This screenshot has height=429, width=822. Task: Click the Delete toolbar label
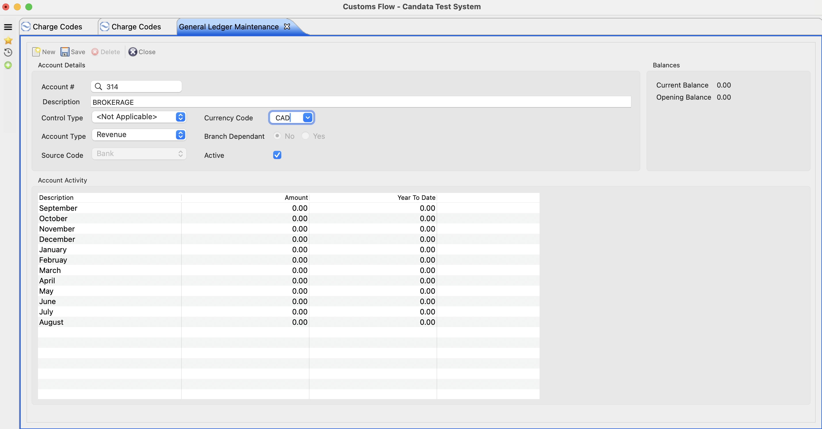pos(110,52)
